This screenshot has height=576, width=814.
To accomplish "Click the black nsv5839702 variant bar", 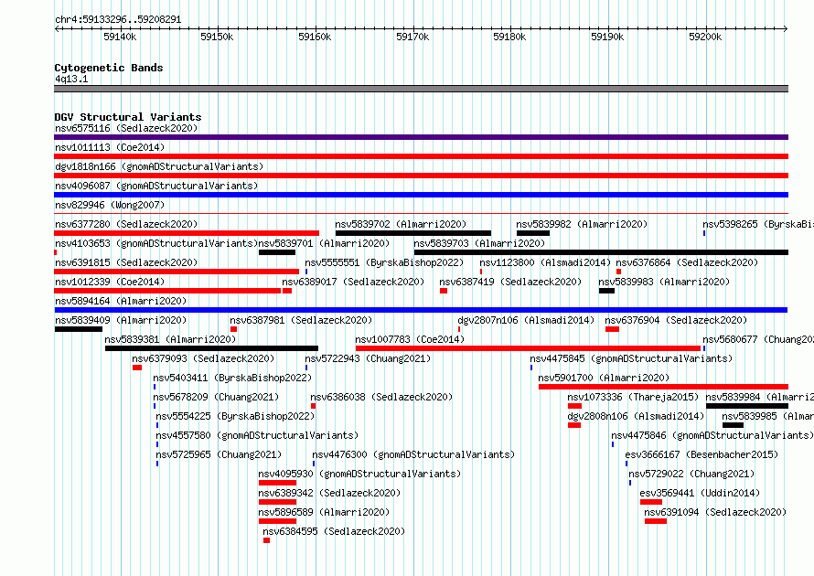I will click(413, 233).
